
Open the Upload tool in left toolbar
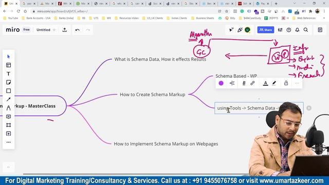pos(8,134)
